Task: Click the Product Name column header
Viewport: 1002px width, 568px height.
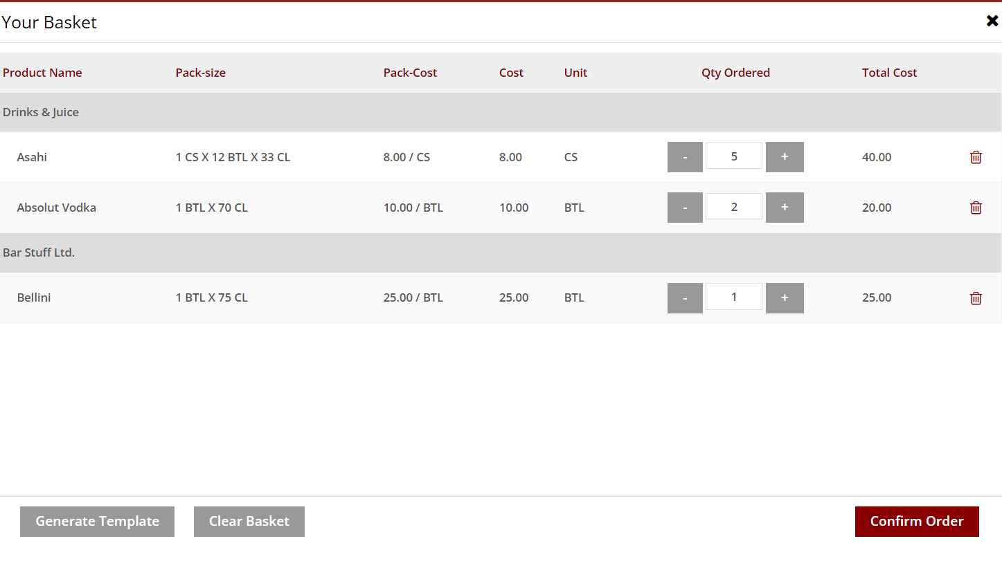Action: [x=42, y=73]
